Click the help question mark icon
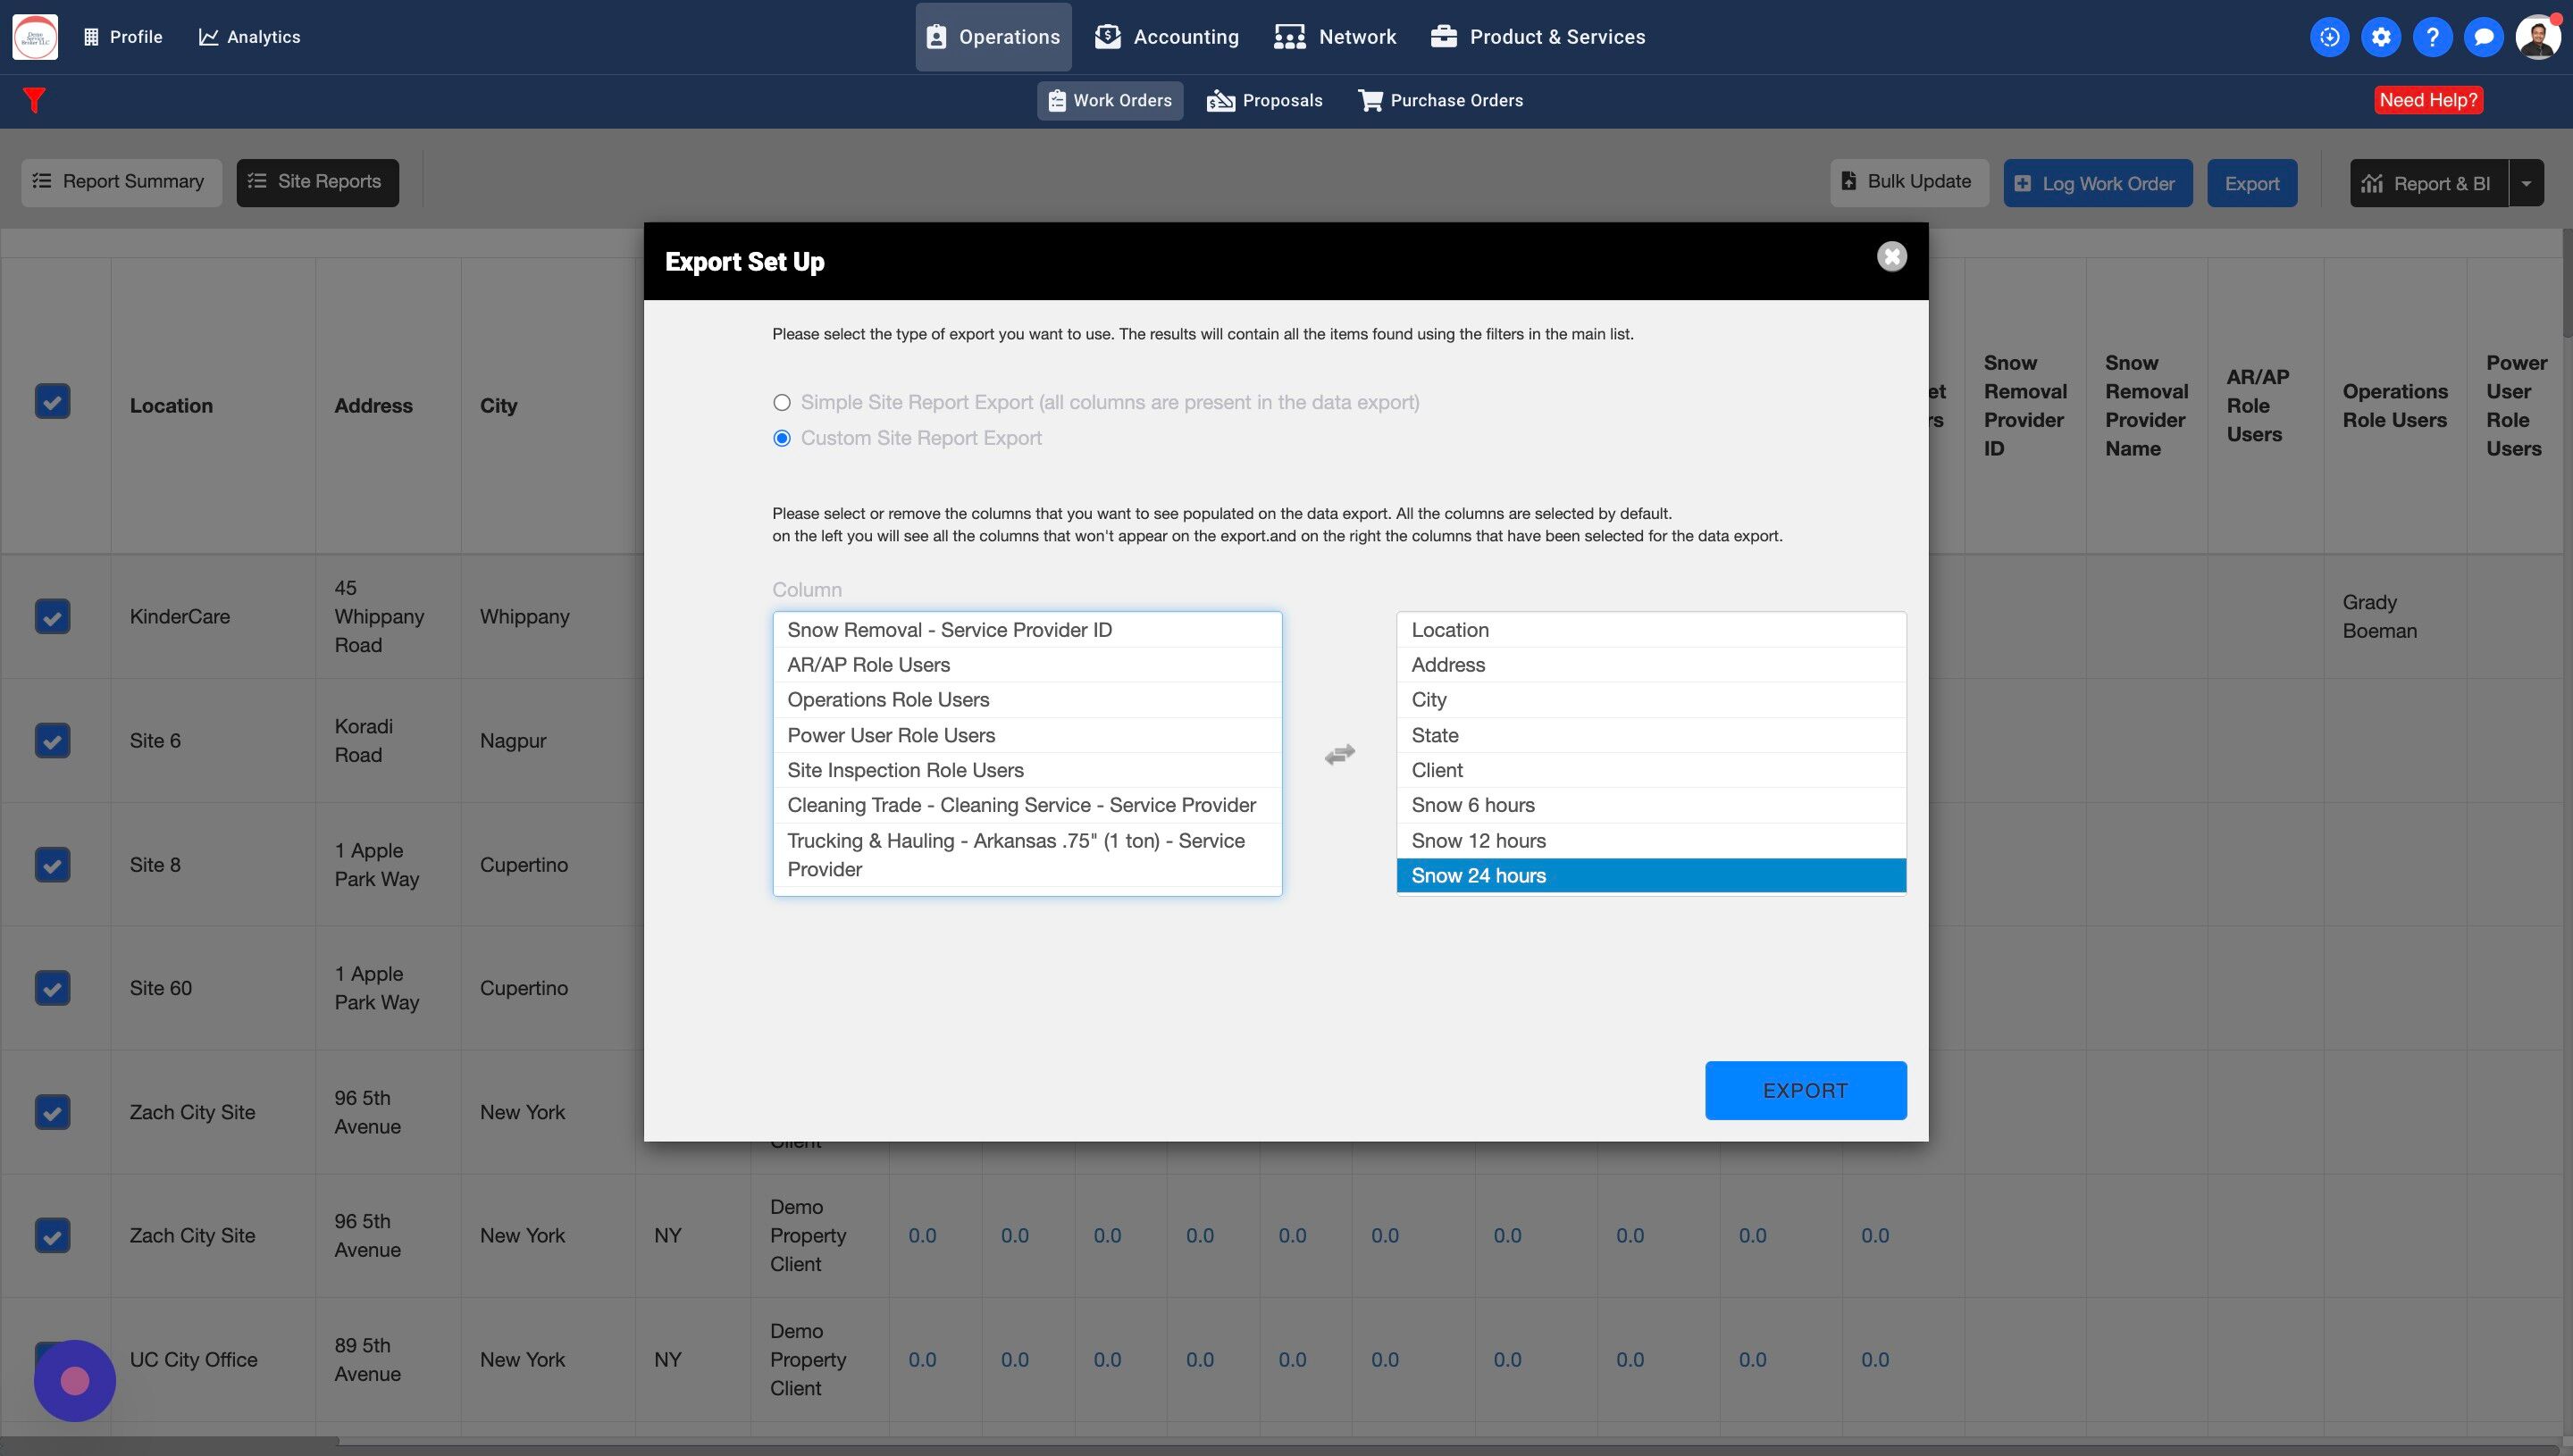The image size is (2573, 1456). (x=2432, y=37)
